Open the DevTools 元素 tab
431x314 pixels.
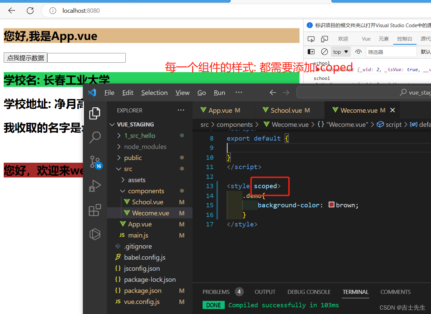point(384,39)
